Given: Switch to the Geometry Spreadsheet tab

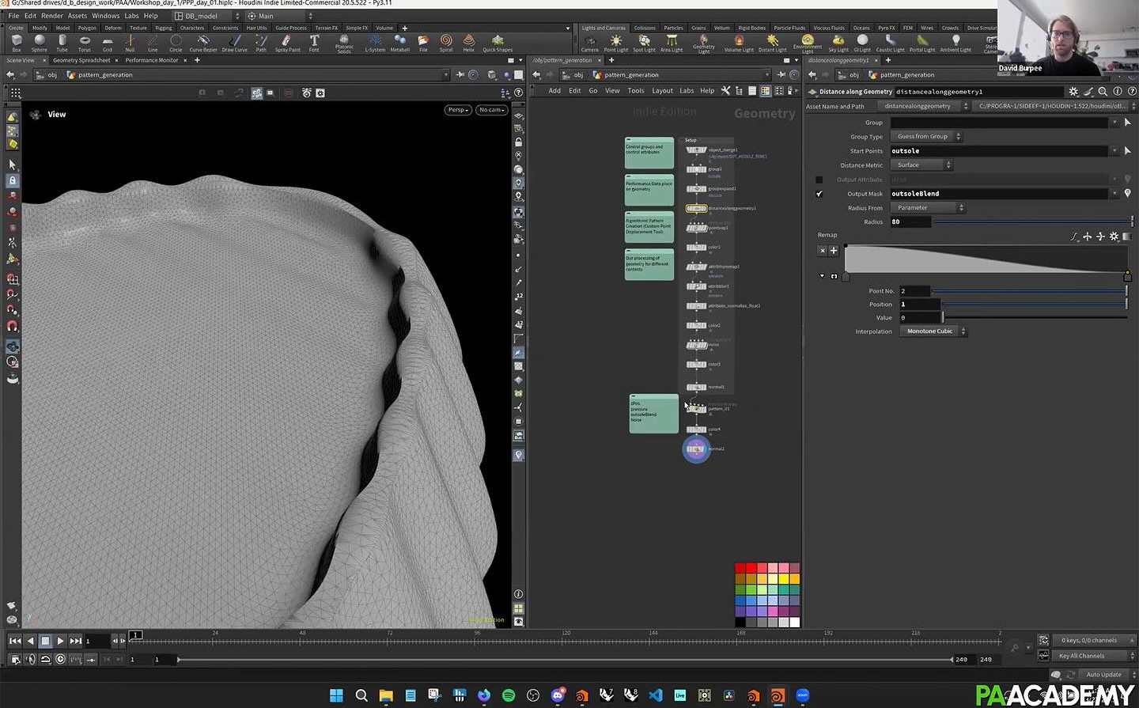Looking at the screenshot, I should 81,60.
